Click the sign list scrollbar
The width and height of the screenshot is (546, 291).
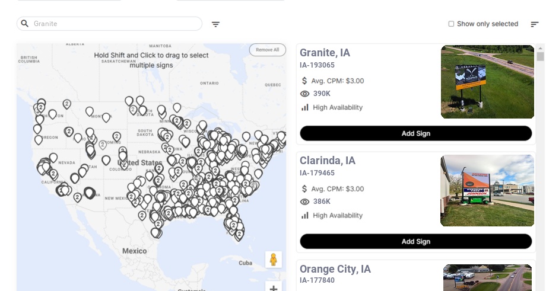pos(540,56)
